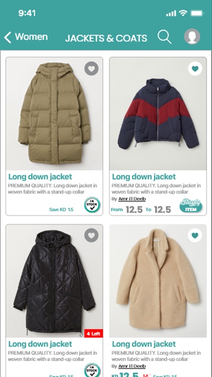Open Amr El Deeb link under teddy coat
212x377 pixels.
[132, 366]
